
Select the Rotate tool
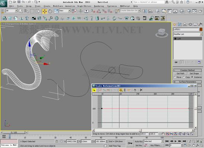pyautogui.click(x=50, y=11)
